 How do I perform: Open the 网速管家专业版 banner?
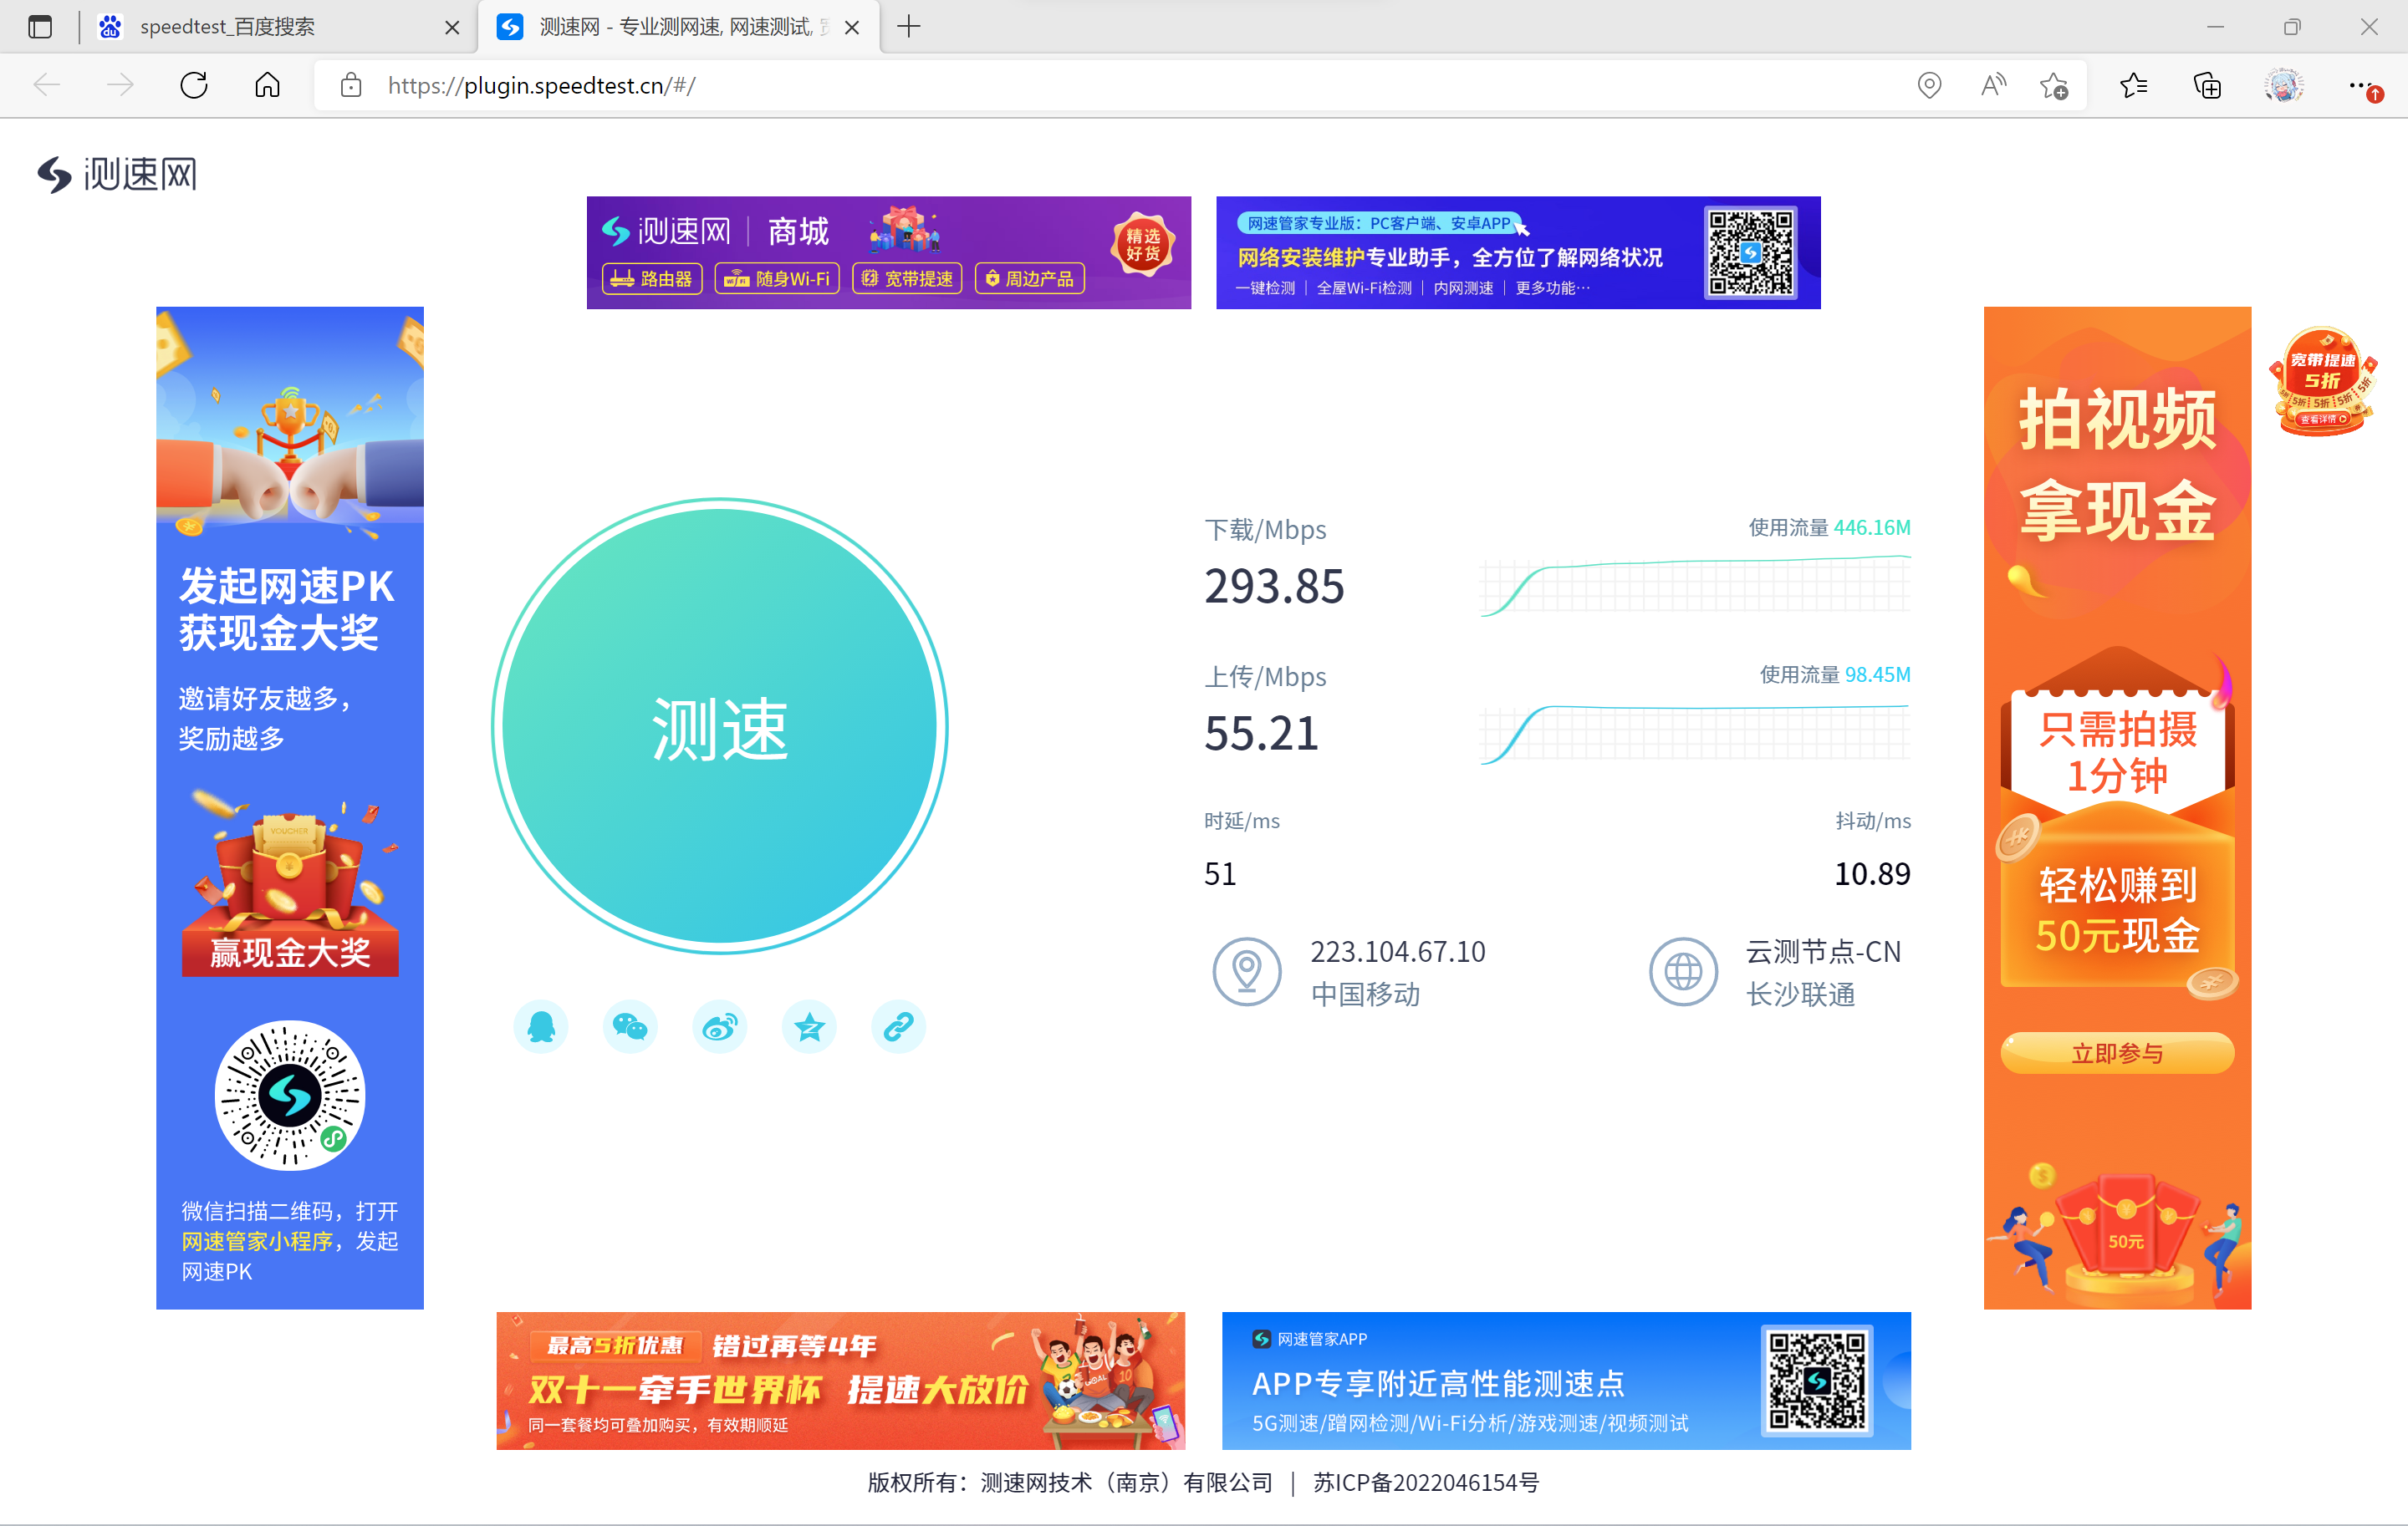1518,253
